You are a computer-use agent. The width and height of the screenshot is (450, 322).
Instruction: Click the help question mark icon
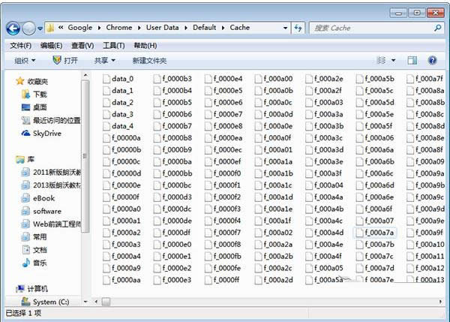(x=432, y=60)
